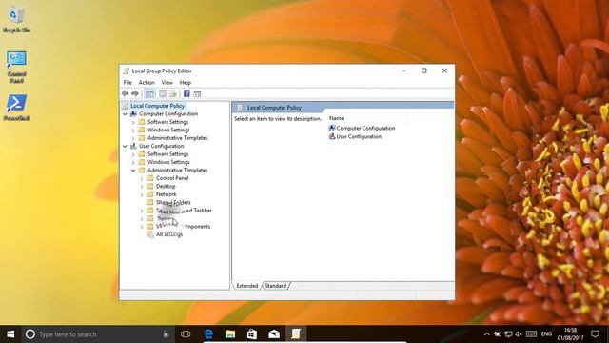
Task: Select Administrative Templates under Computer Configuration
Action: click(x=178, y=138)
